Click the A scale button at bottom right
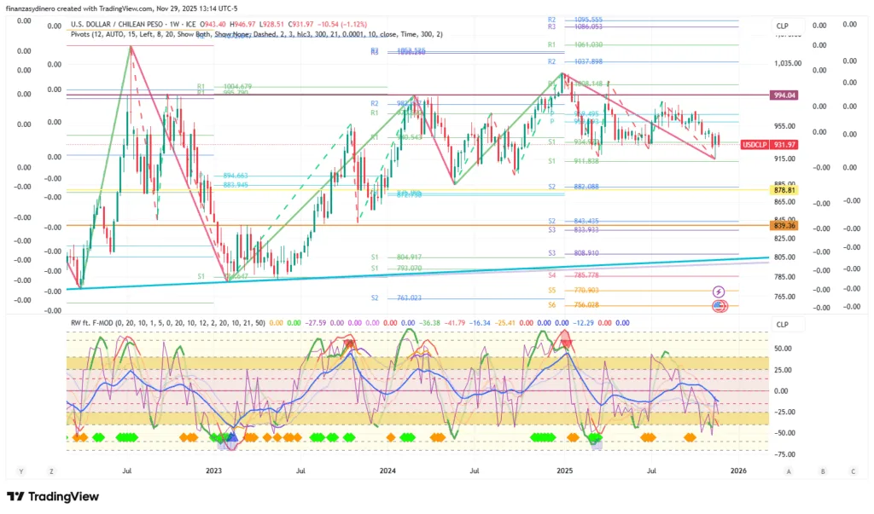This screenshot has width=874, height=514. coord(789,471)
